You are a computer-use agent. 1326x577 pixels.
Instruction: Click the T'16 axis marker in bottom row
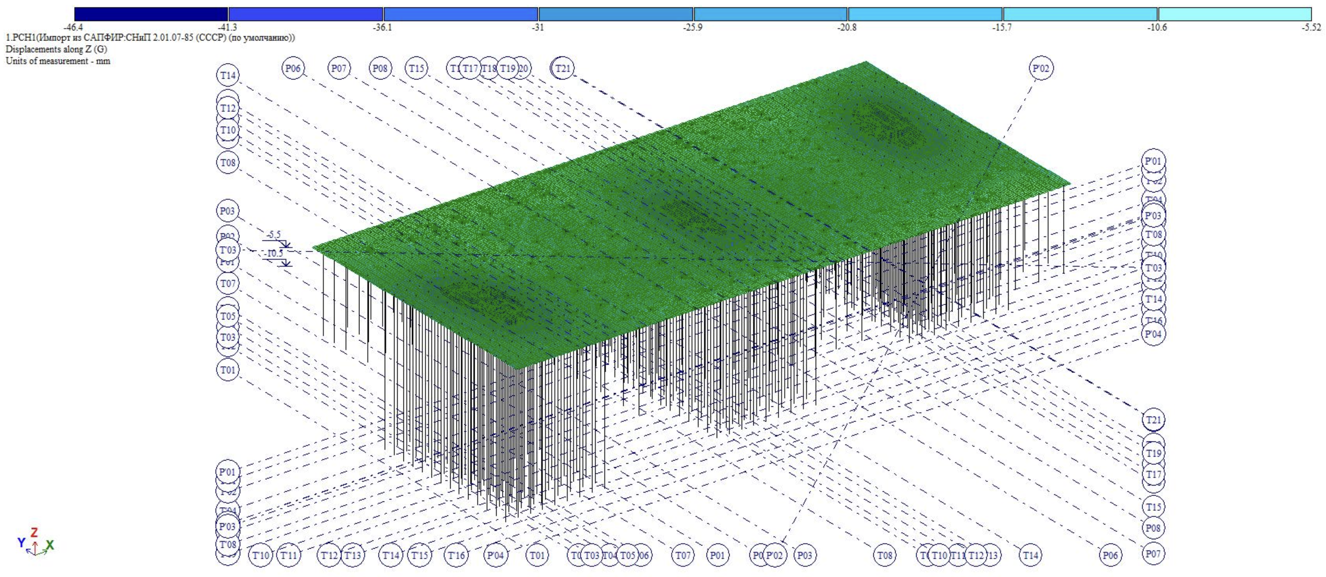(x=456, y=556)
